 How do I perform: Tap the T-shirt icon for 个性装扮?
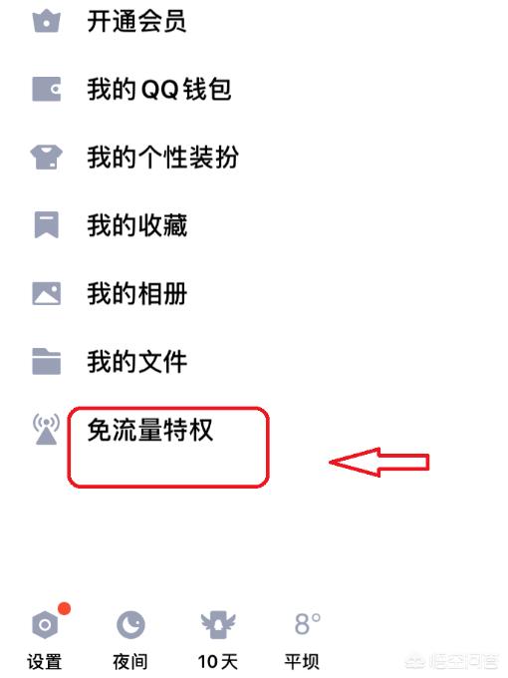pos(47,157)
